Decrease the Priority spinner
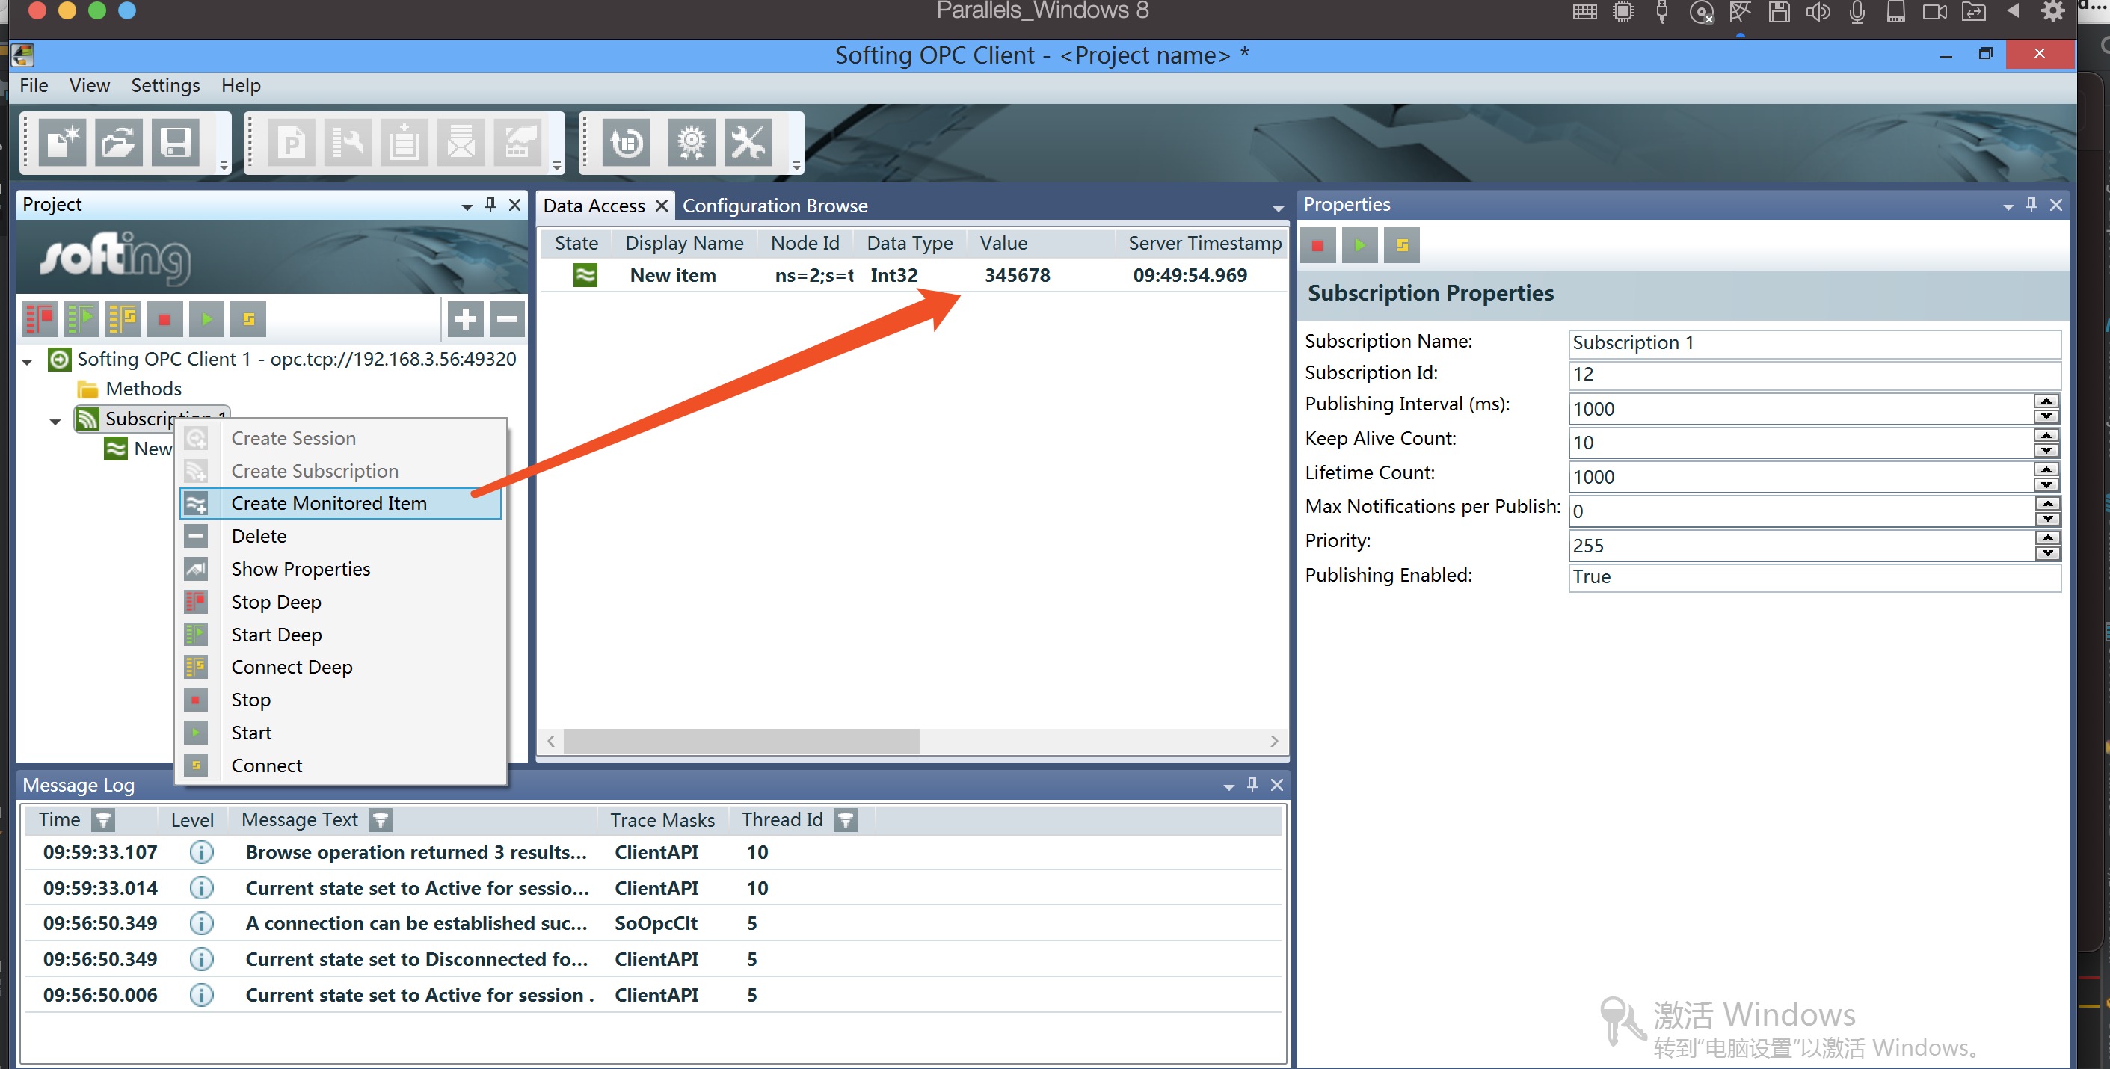This screenshot has width=2110, height=1069. pyautogui.click(x=2046, y=553)
